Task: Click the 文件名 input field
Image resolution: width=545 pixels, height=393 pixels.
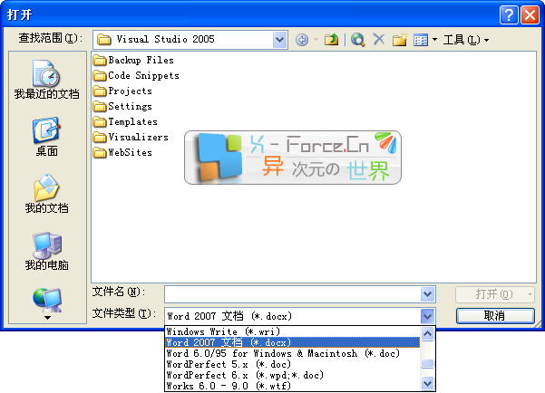Action: point(292,294)
